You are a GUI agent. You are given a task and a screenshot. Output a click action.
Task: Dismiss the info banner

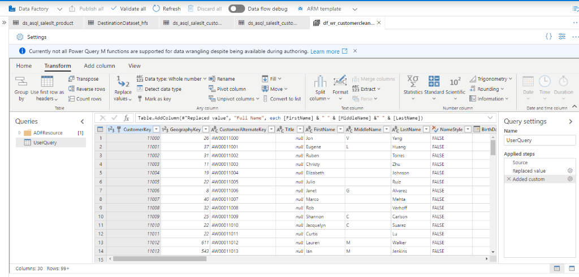click(x=355, y=51)
